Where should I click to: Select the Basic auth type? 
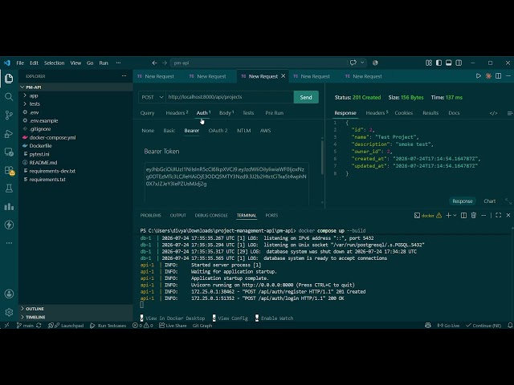coord(169,131)
